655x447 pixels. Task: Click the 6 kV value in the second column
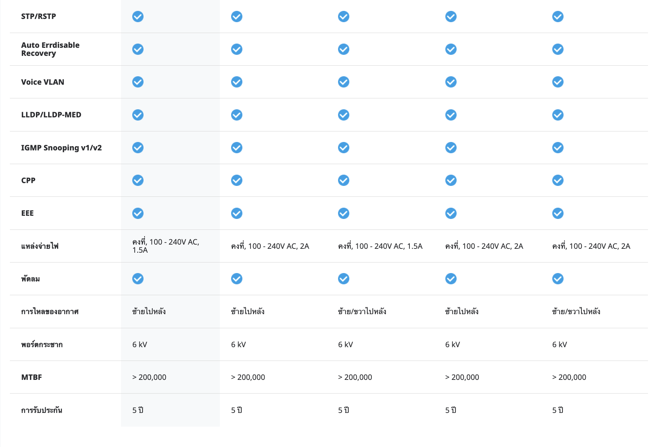(x=238, y=344)
